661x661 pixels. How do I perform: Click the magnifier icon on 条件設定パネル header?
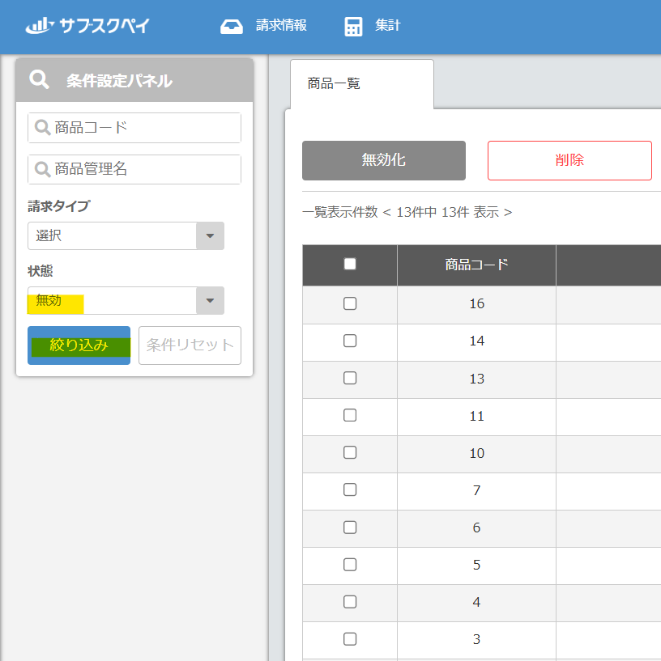[39, 80]
